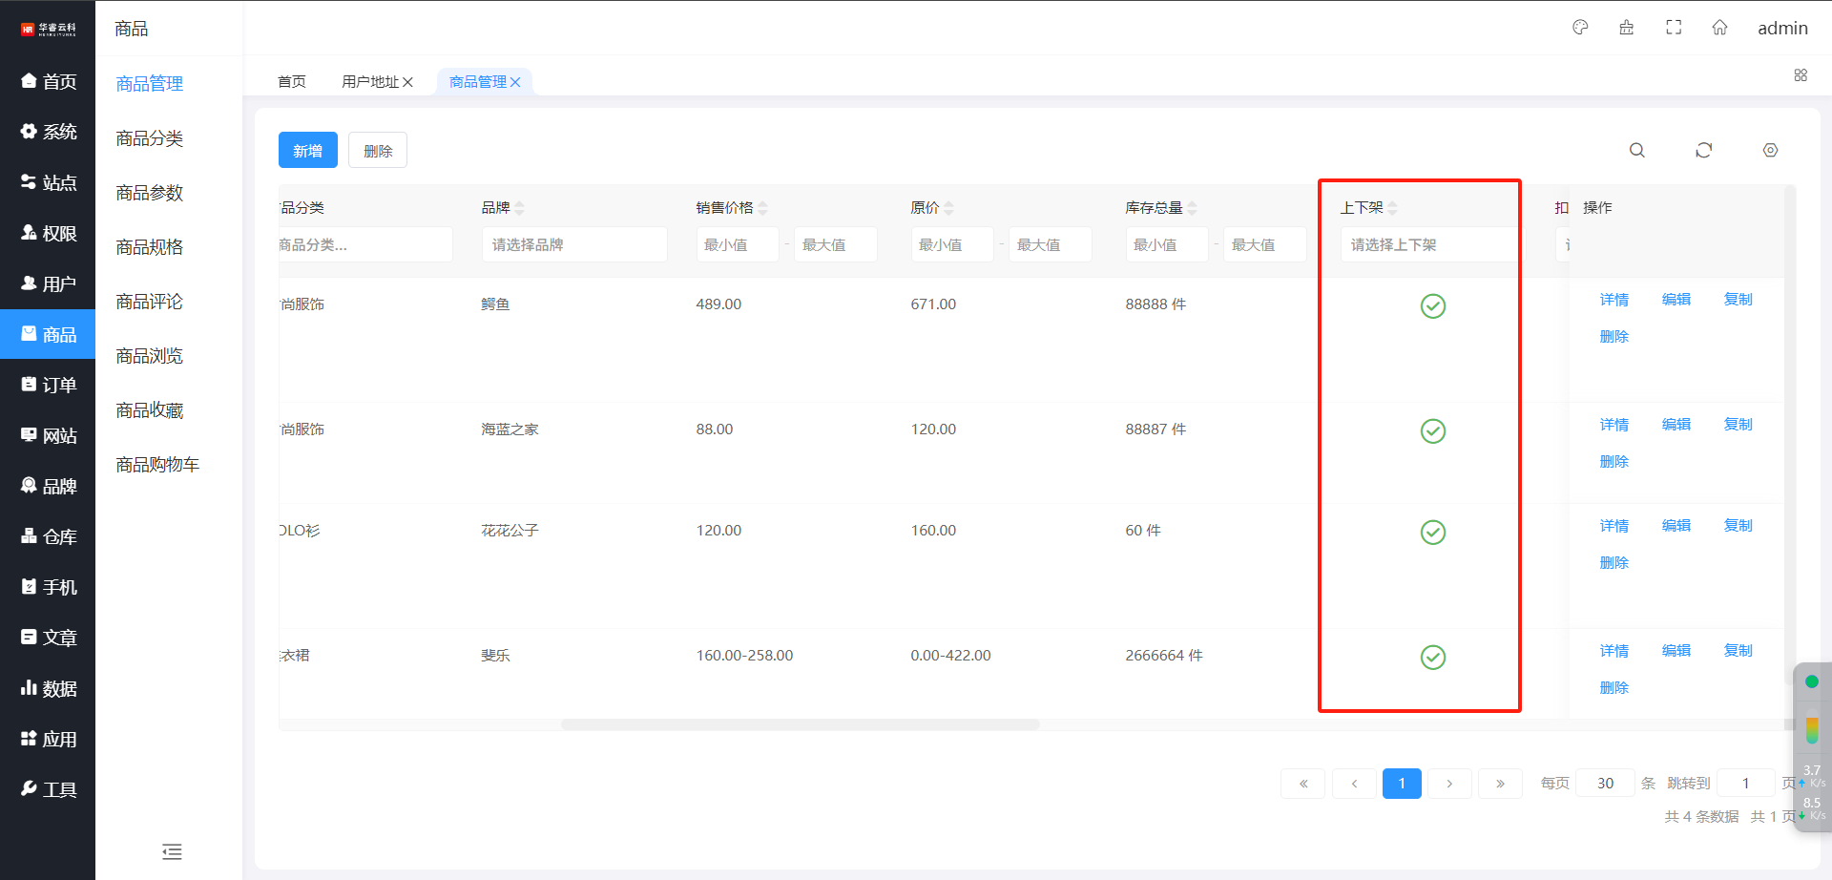Click the blue 新增 button

click(307, 151)
